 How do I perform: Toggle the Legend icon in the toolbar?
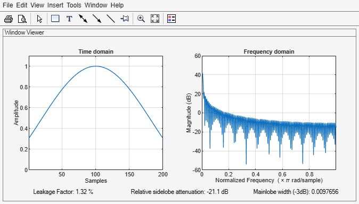pos(172,19)
